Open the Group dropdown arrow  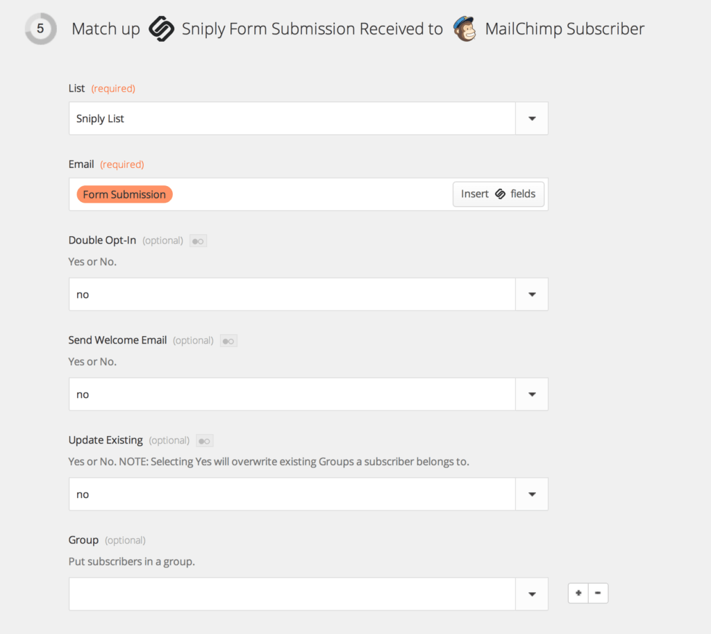(x=532, y=594)
